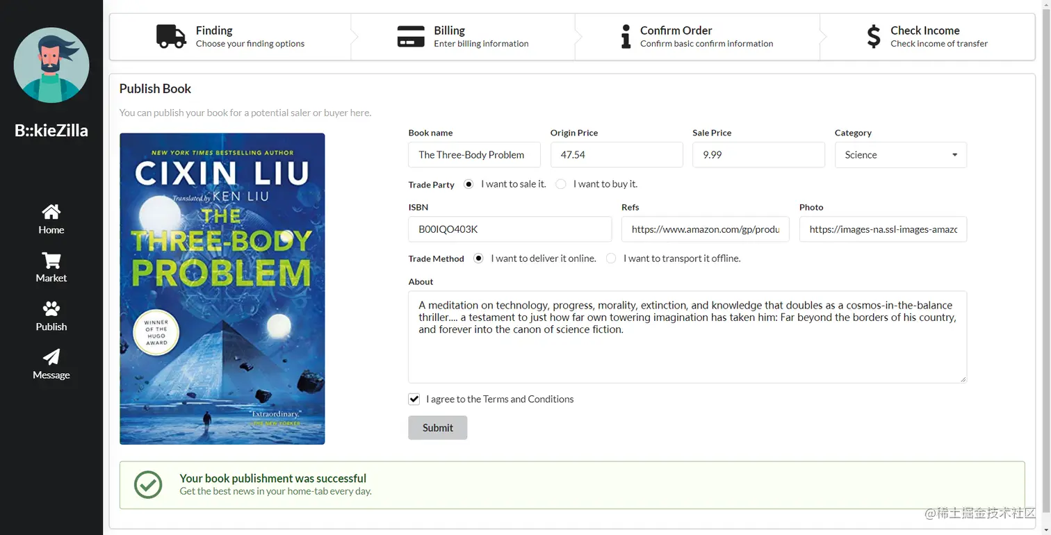Select "I want to sale it" option
Image resolution: width=1051 pixels, height=535 pixels.
(x=469, y=184)
